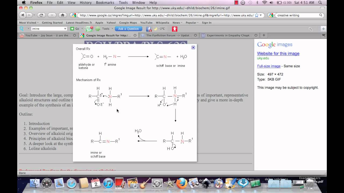Image resolution: width=344 pixels, height=193 pixels.
Task: Open GarageBand from the Dock
Action: (x=145, y=183)
